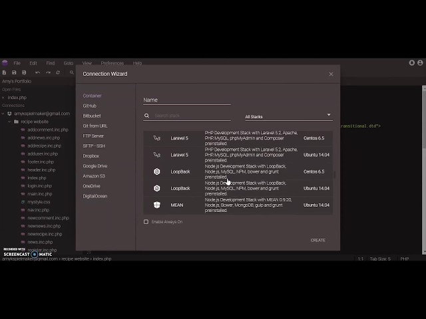Open main.inc.php in file tree
Image resolution: width=426 pixels, height=319 pixels.
tap(40, 194)
